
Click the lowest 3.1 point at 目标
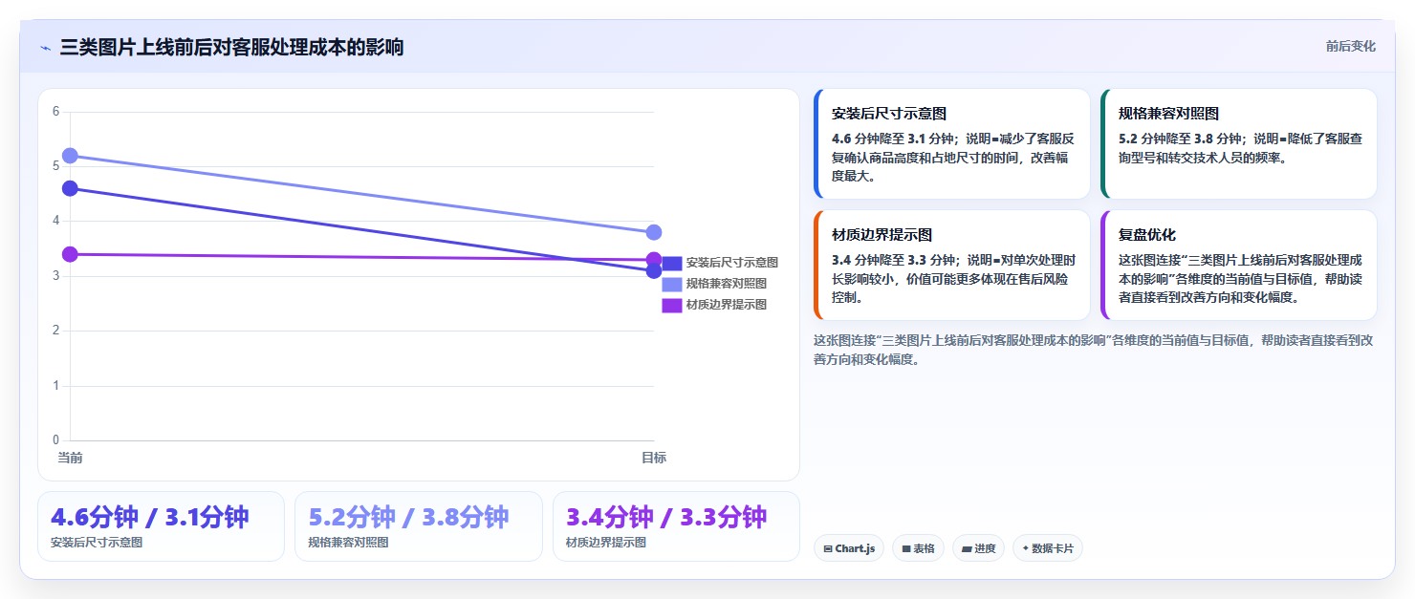(654, 270)
